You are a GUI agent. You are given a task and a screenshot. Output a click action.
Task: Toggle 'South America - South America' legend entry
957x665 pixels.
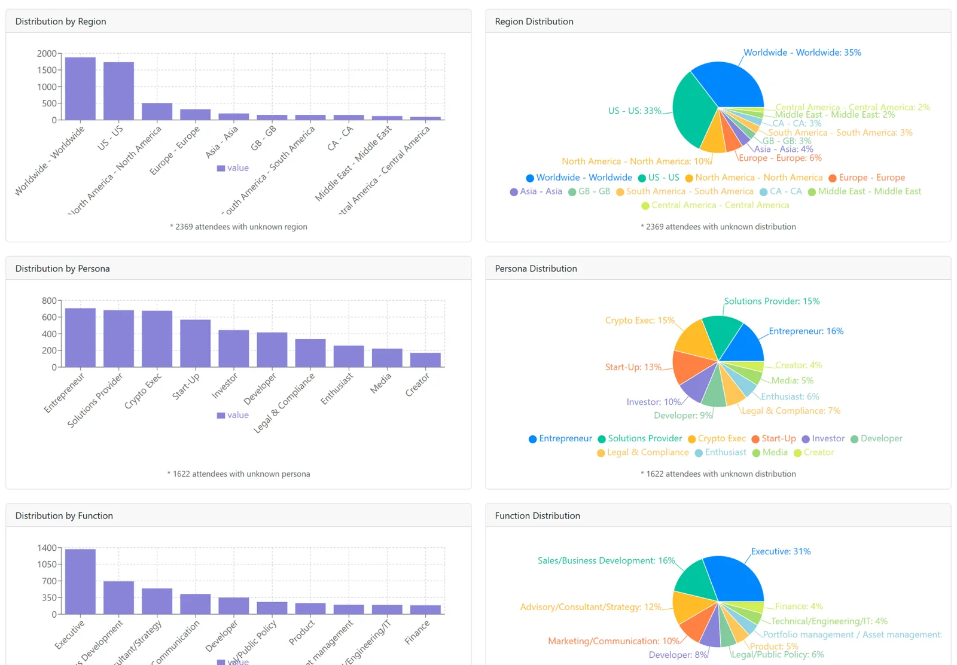(685, 191)
